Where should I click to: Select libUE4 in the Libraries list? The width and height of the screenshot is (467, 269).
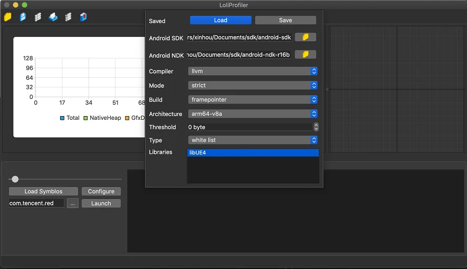click(253, 152)
